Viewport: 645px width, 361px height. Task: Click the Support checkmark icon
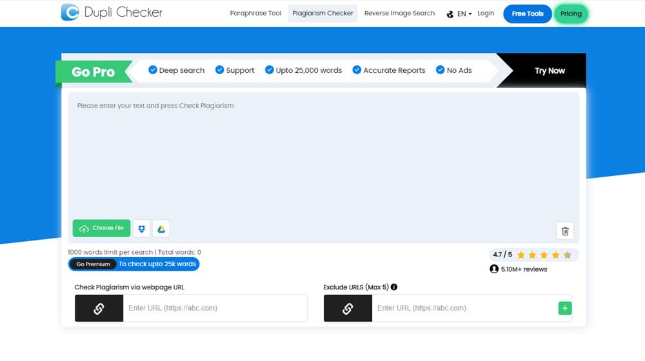(x=220, y=70)
